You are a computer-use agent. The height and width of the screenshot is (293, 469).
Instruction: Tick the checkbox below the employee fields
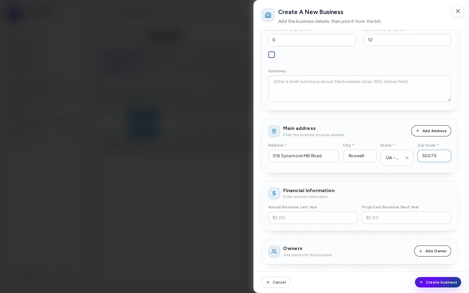[271, 55]
